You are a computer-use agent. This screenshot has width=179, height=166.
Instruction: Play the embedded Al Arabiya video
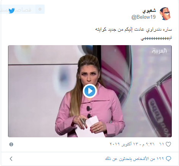pos(90,91)
